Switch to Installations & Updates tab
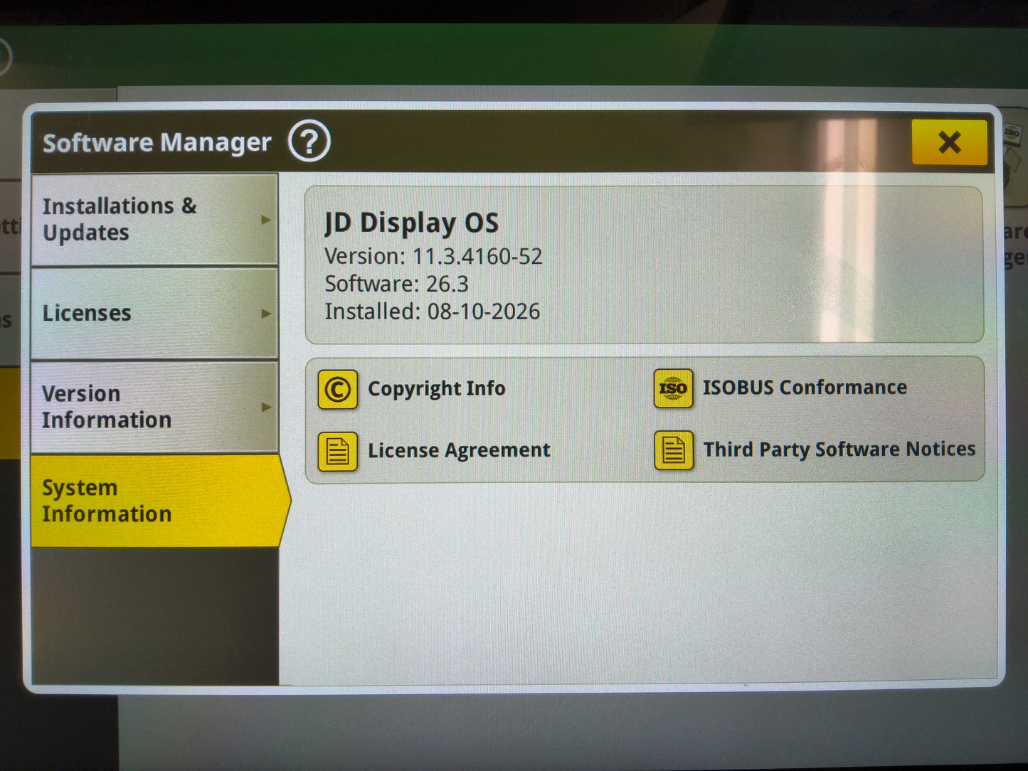Viewport: 1028px width, 771px height. [x=154, y=220]
